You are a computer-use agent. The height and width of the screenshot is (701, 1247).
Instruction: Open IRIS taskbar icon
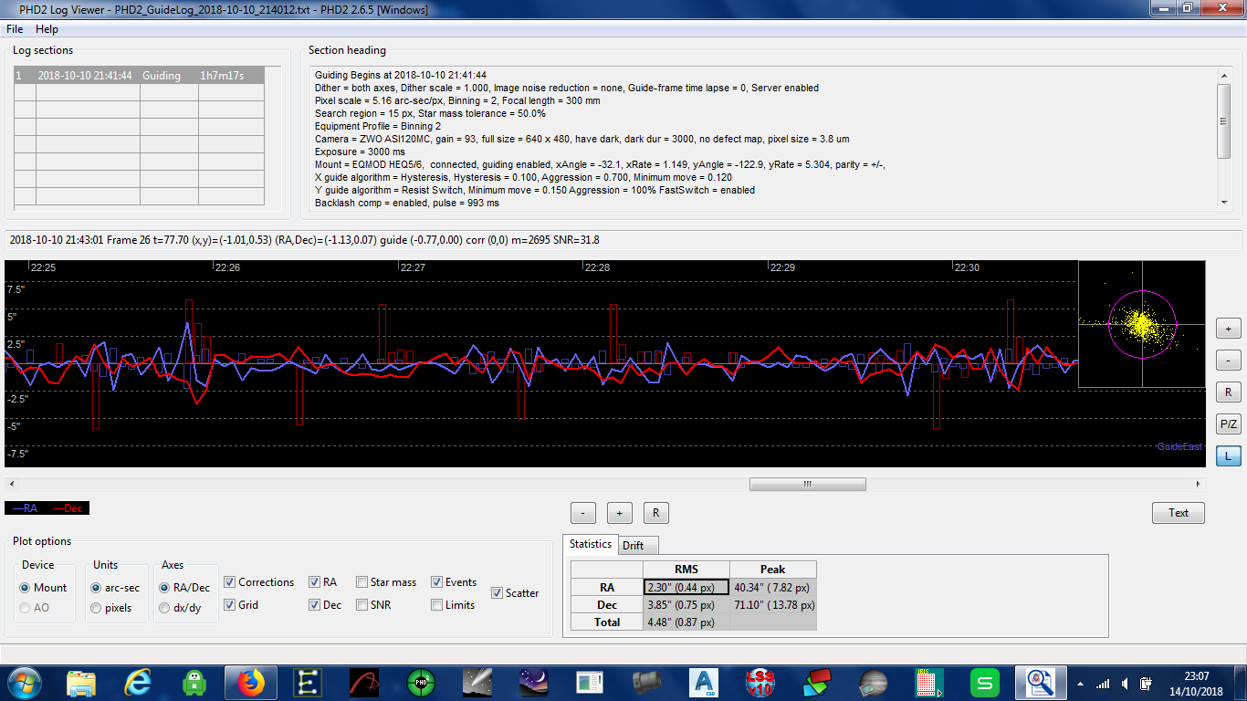click(930, 683)
